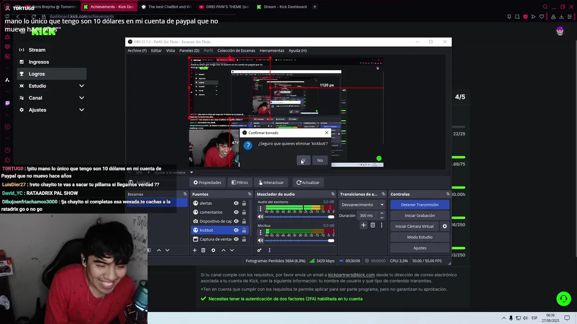577x324 pixels.
Task: Open Paneles menu in OBS
Action: [189, 50]
